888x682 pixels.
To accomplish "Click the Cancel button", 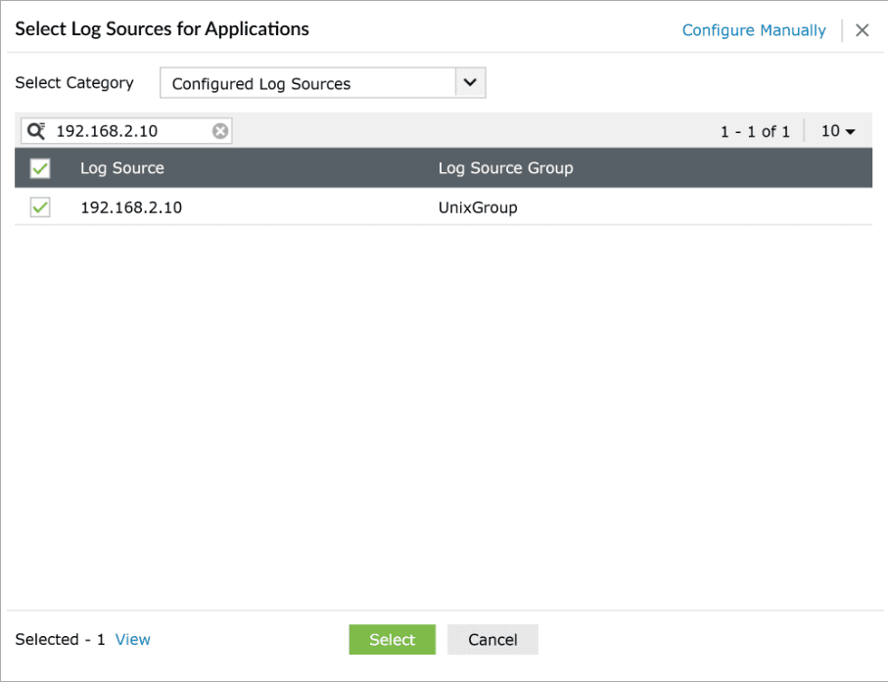I will coord(492,640).
